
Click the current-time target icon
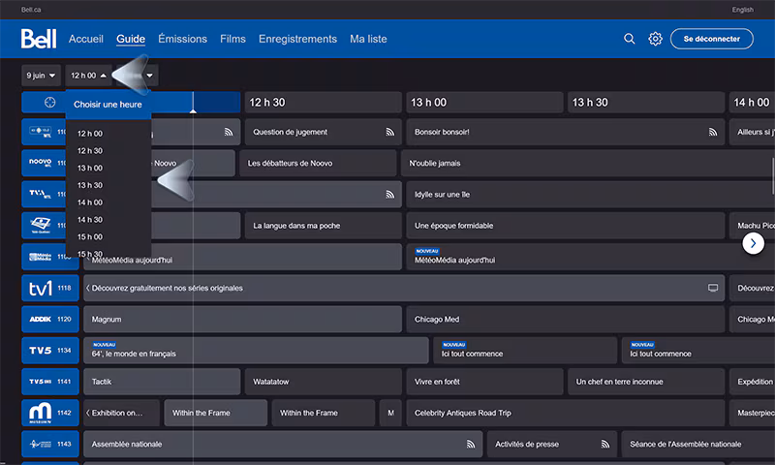click(x=50, y=103)
